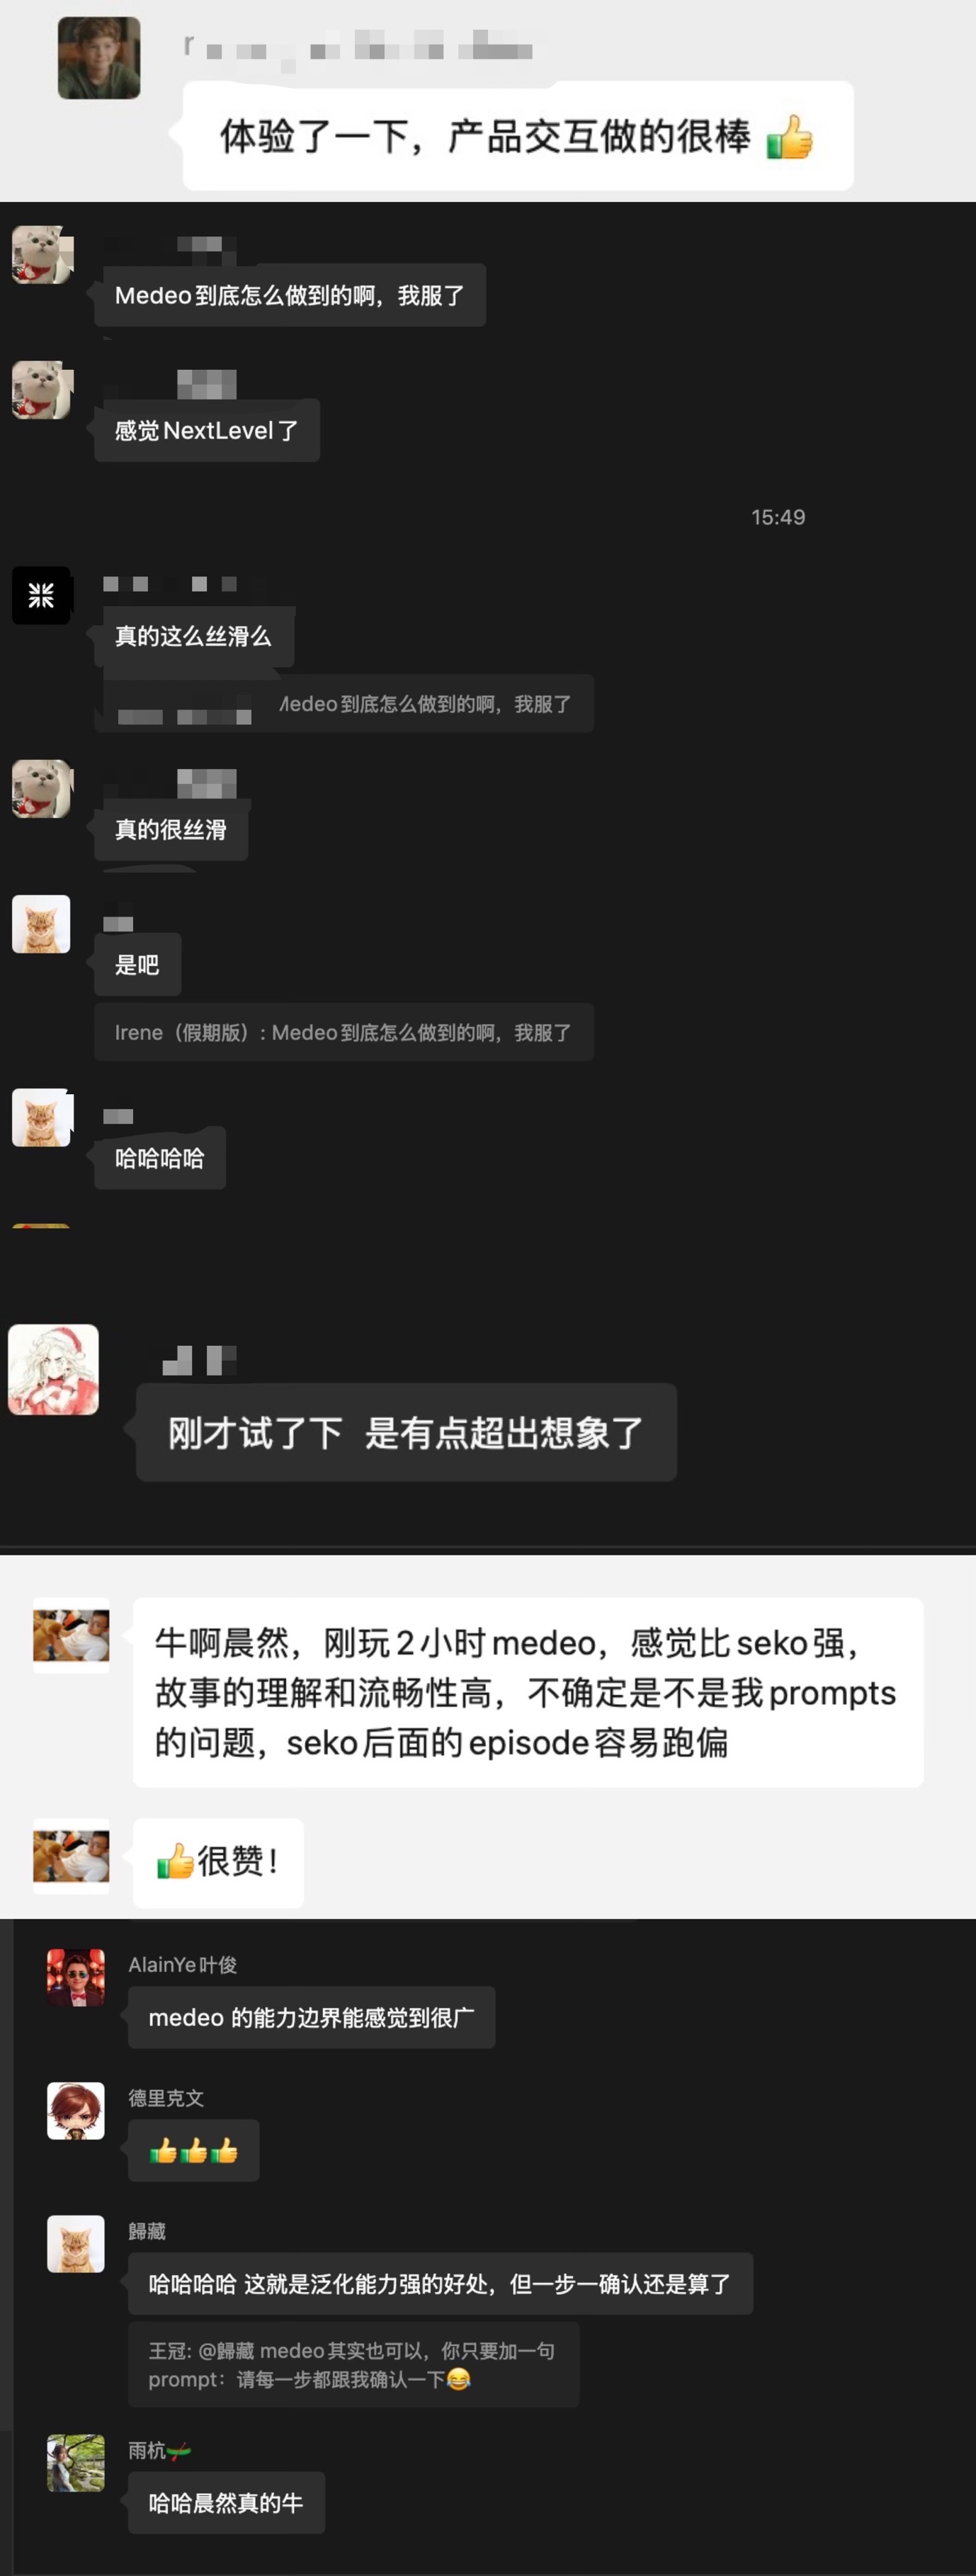The image size is (976, 2576).
Task: Click the '哈哈哈哈' message bubble
Action: (x=159, y=1158)
